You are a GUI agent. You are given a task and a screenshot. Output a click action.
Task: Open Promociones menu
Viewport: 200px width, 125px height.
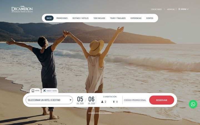62,18
